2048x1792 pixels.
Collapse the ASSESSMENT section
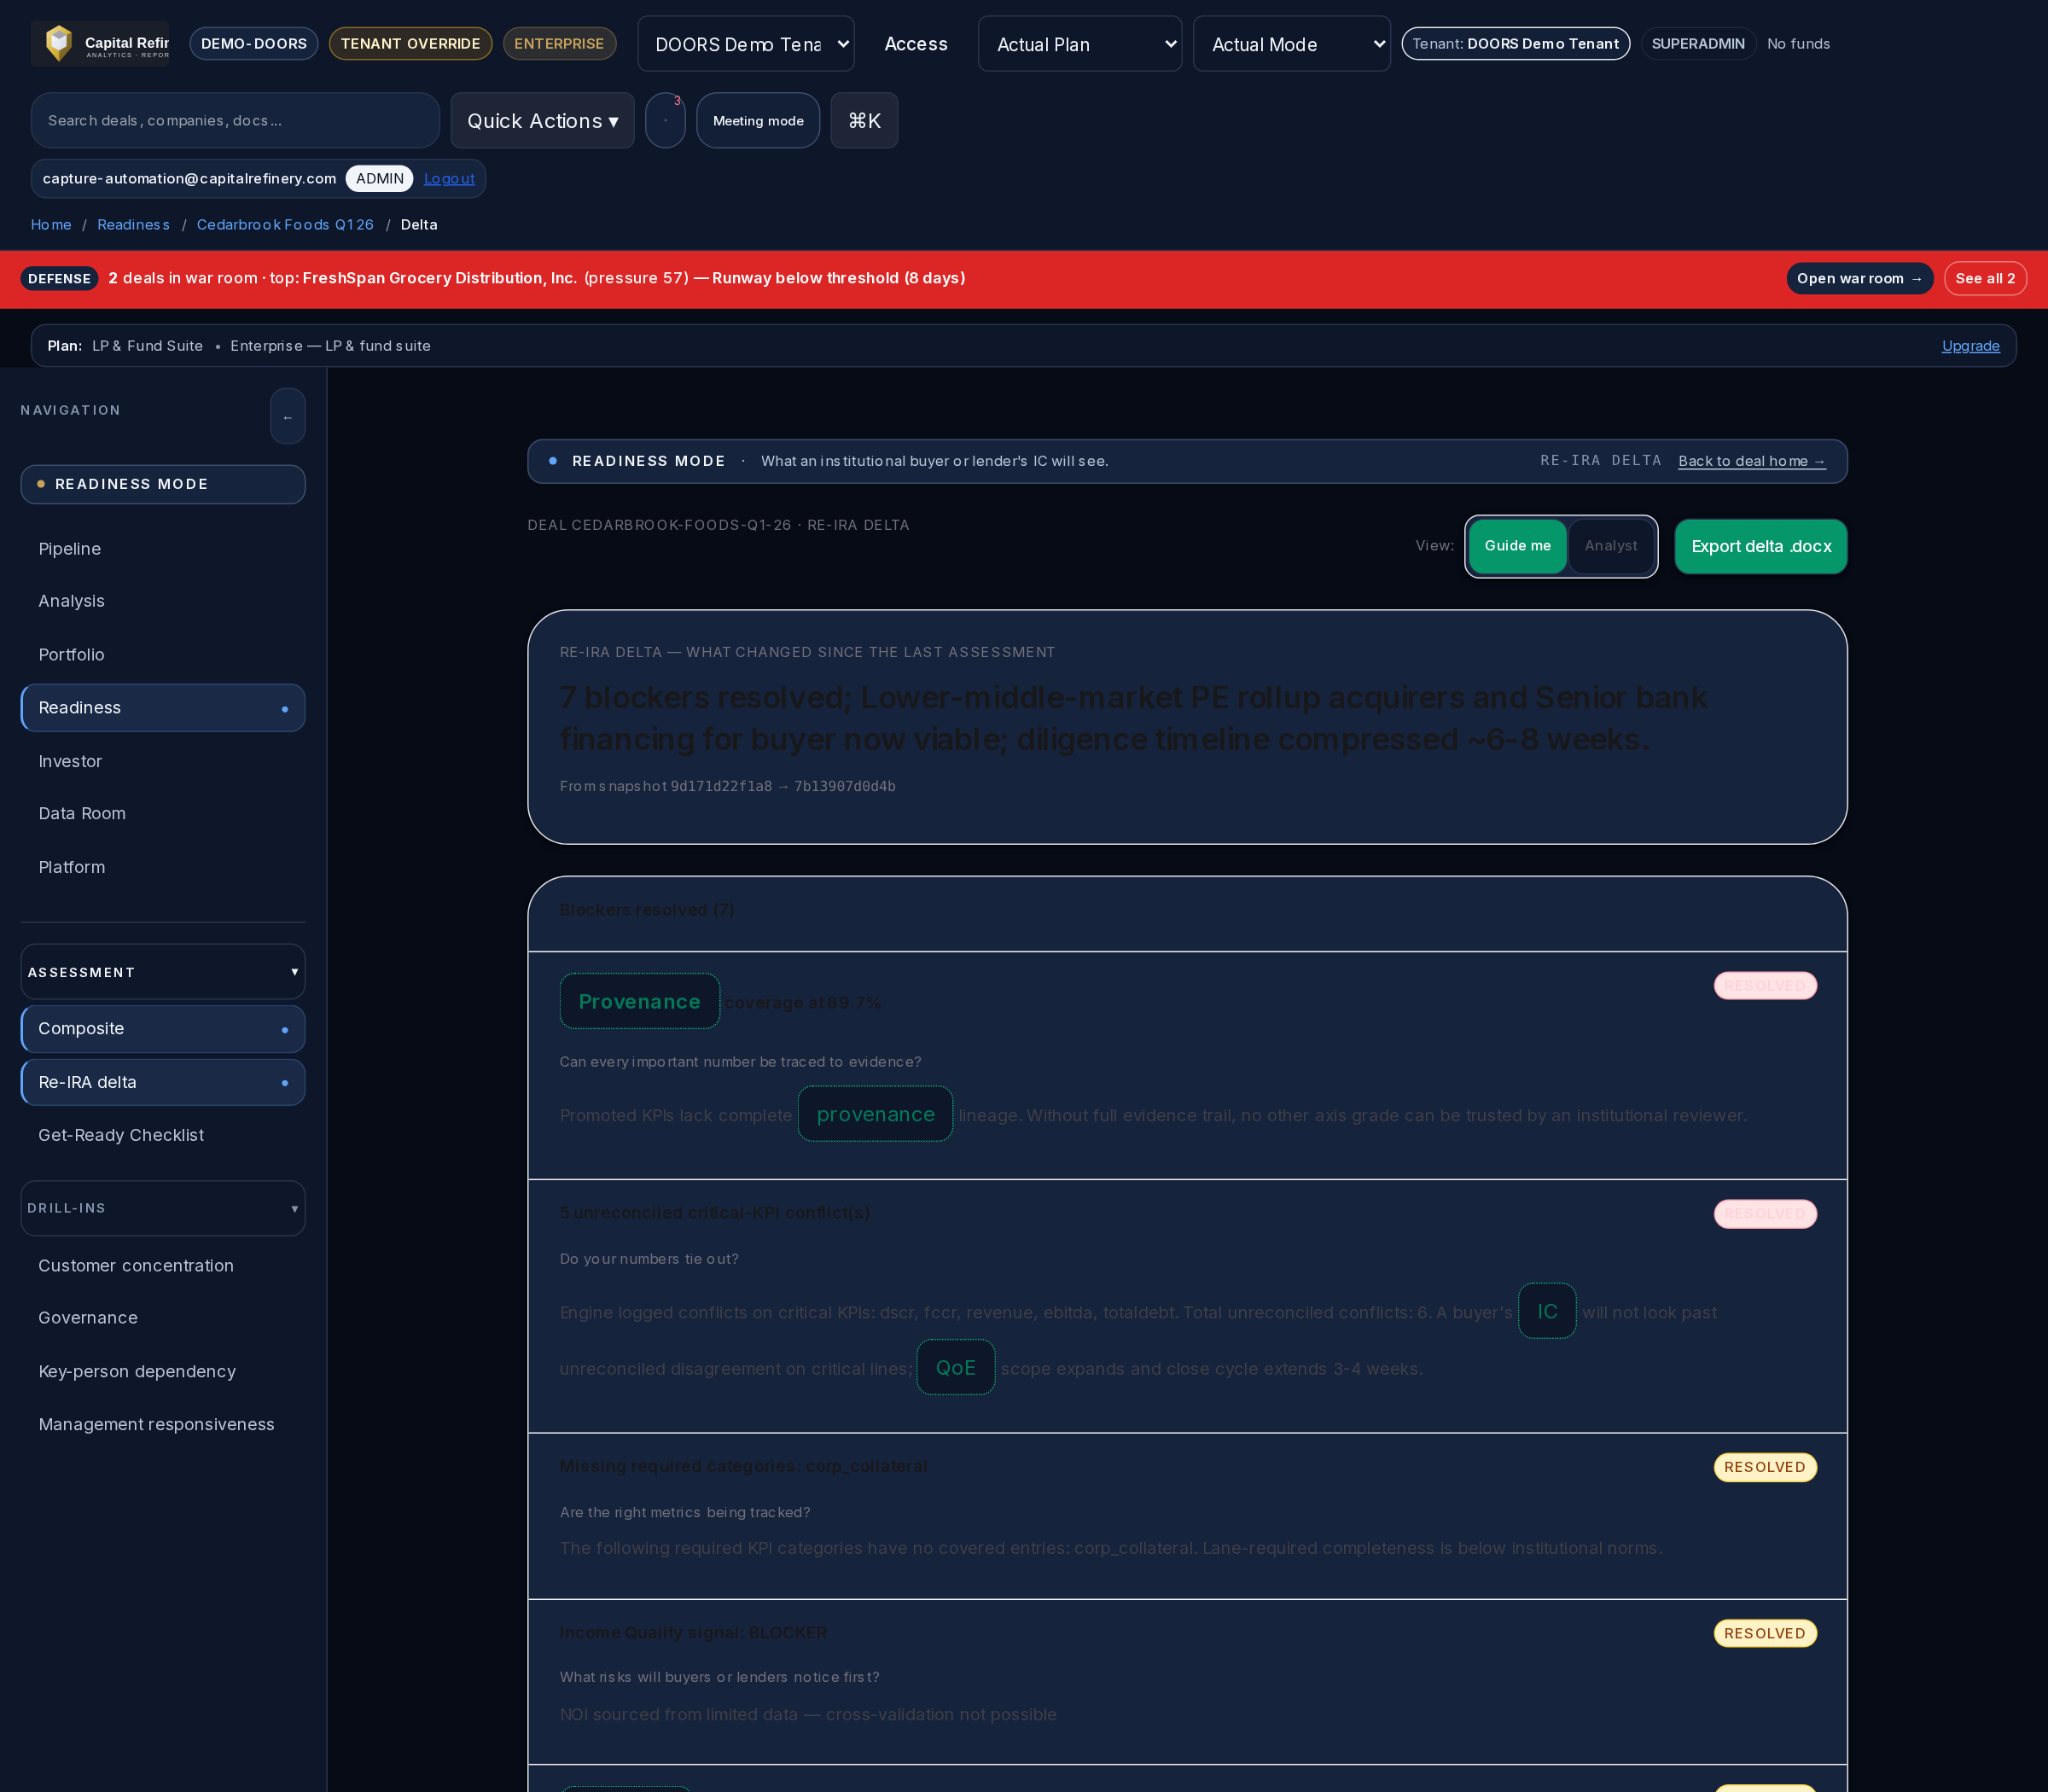[x=163, y=971]
